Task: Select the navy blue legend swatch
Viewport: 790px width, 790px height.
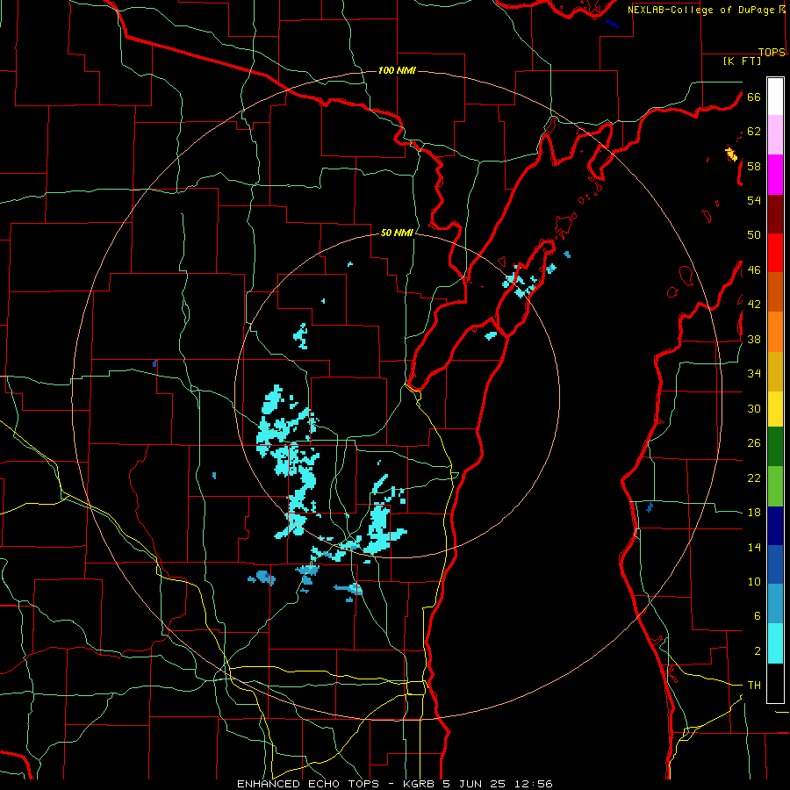Action: 775,526
